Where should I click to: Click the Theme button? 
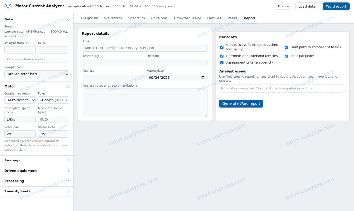click(x=283, y=6)
